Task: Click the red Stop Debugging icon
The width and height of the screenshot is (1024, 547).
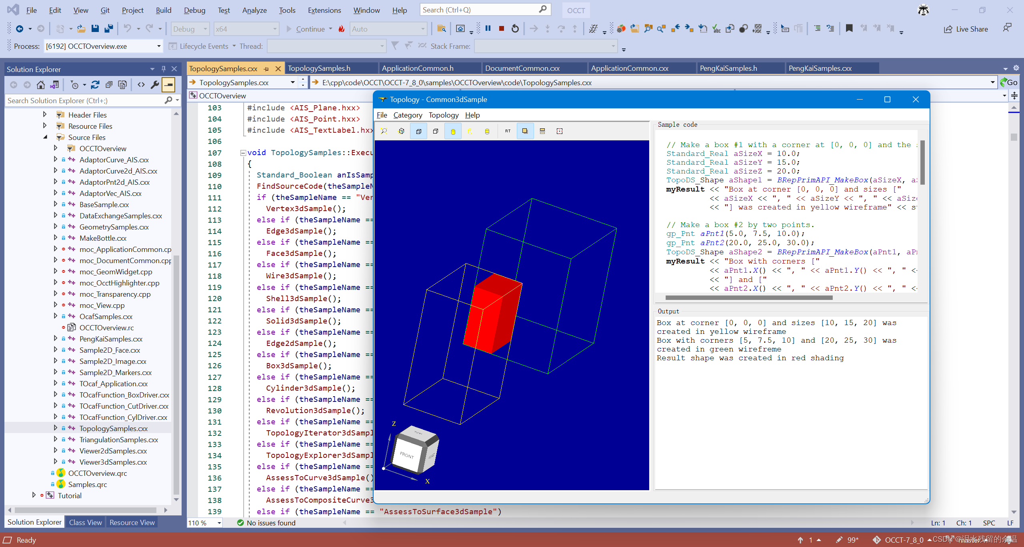Action: (501, 29)
